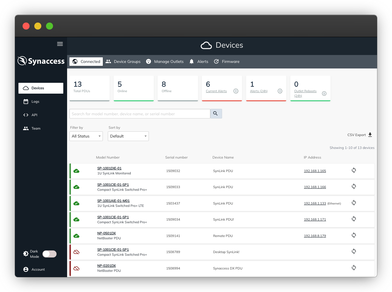The image size is (392, 292).
Task: Open info icon on Alerts (24h) card
Action: [280, 91]
